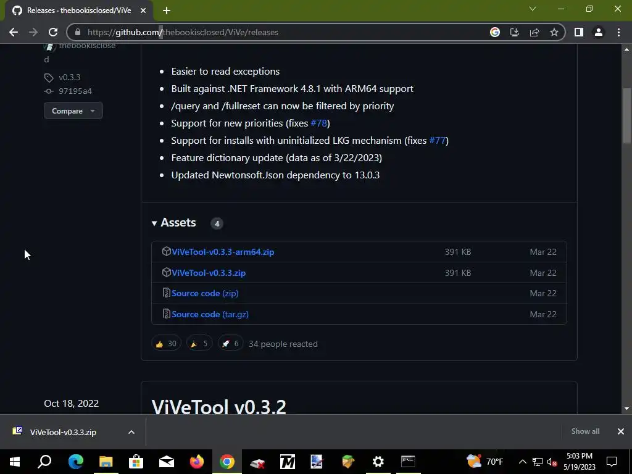Collapse the Assets section
This screenshot has width=632, height=474.
pos(173,222)
